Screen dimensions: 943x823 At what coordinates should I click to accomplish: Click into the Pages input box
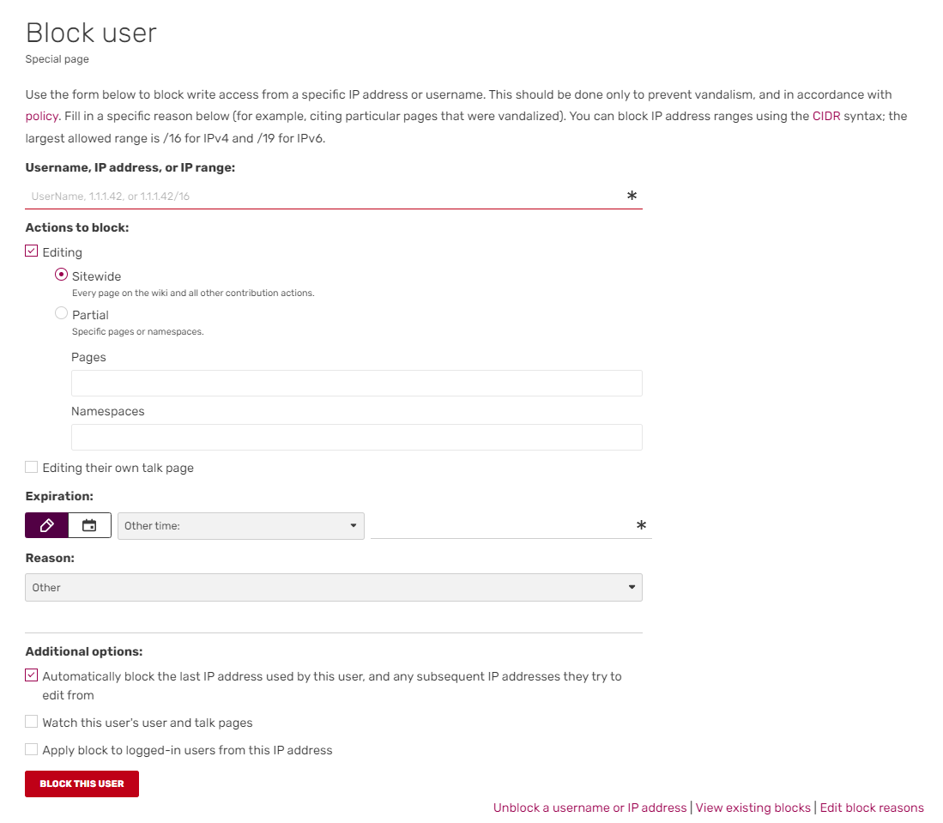coord(356,383)
